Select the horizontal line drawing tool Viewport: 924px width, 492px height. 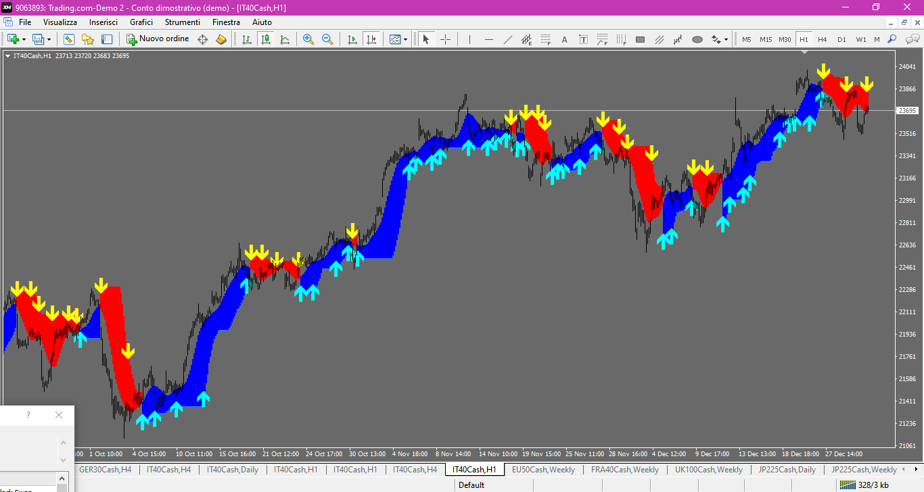(x=488, y=39)
